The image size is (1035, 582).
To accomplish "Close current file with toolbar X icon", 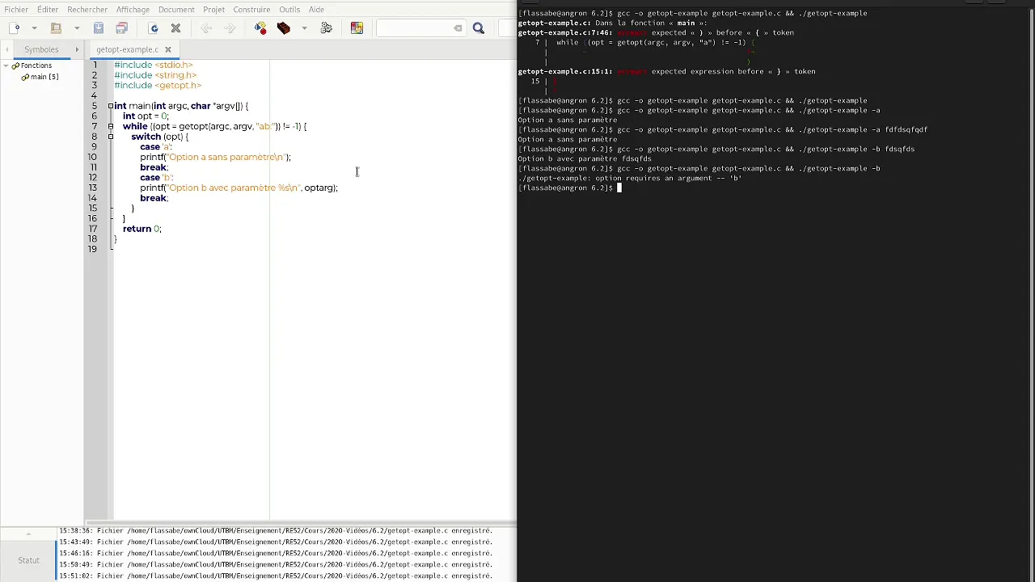I will (175, 28).
